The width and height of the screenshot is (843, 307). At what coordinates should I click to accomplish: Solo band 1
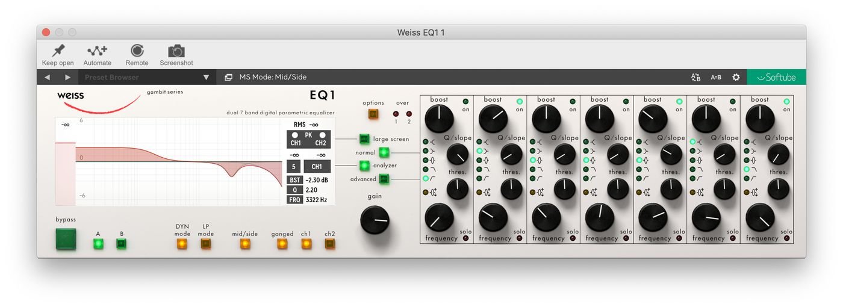(x=465, y=238)
